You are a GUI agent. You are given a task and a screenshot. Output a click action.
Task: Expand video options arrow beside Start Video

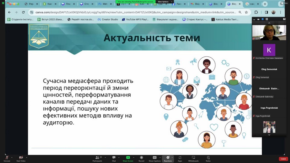tap(27, 157)
